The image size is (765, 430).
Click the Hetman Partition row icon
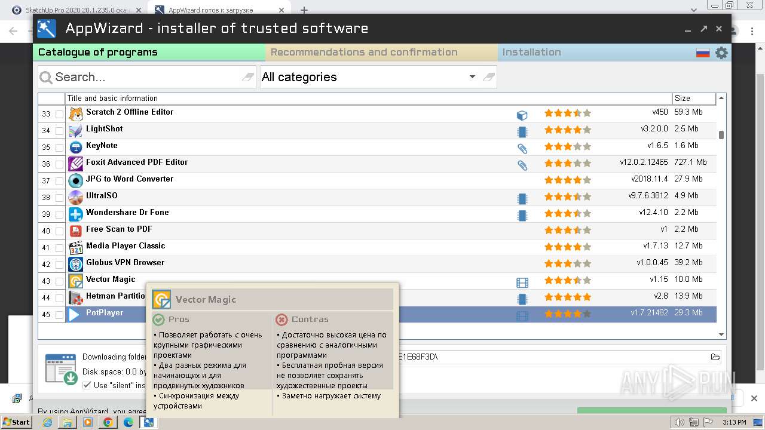point(76,298)
